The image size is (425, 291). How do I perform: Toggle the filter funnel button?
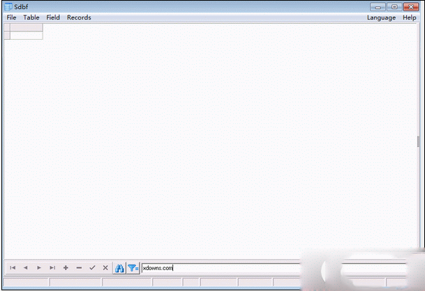tap(133, 267)
